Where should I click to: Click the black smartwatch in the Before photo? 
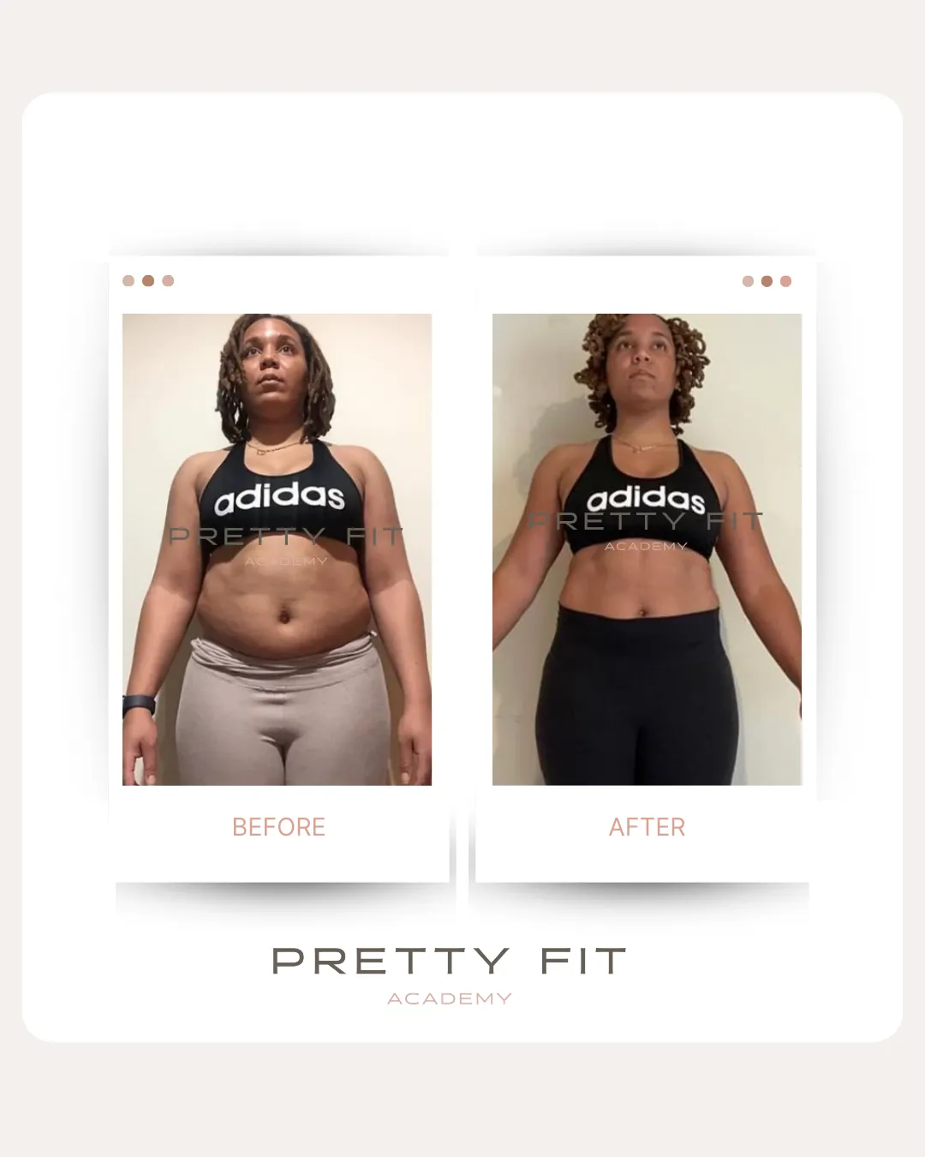coord(139,705)
